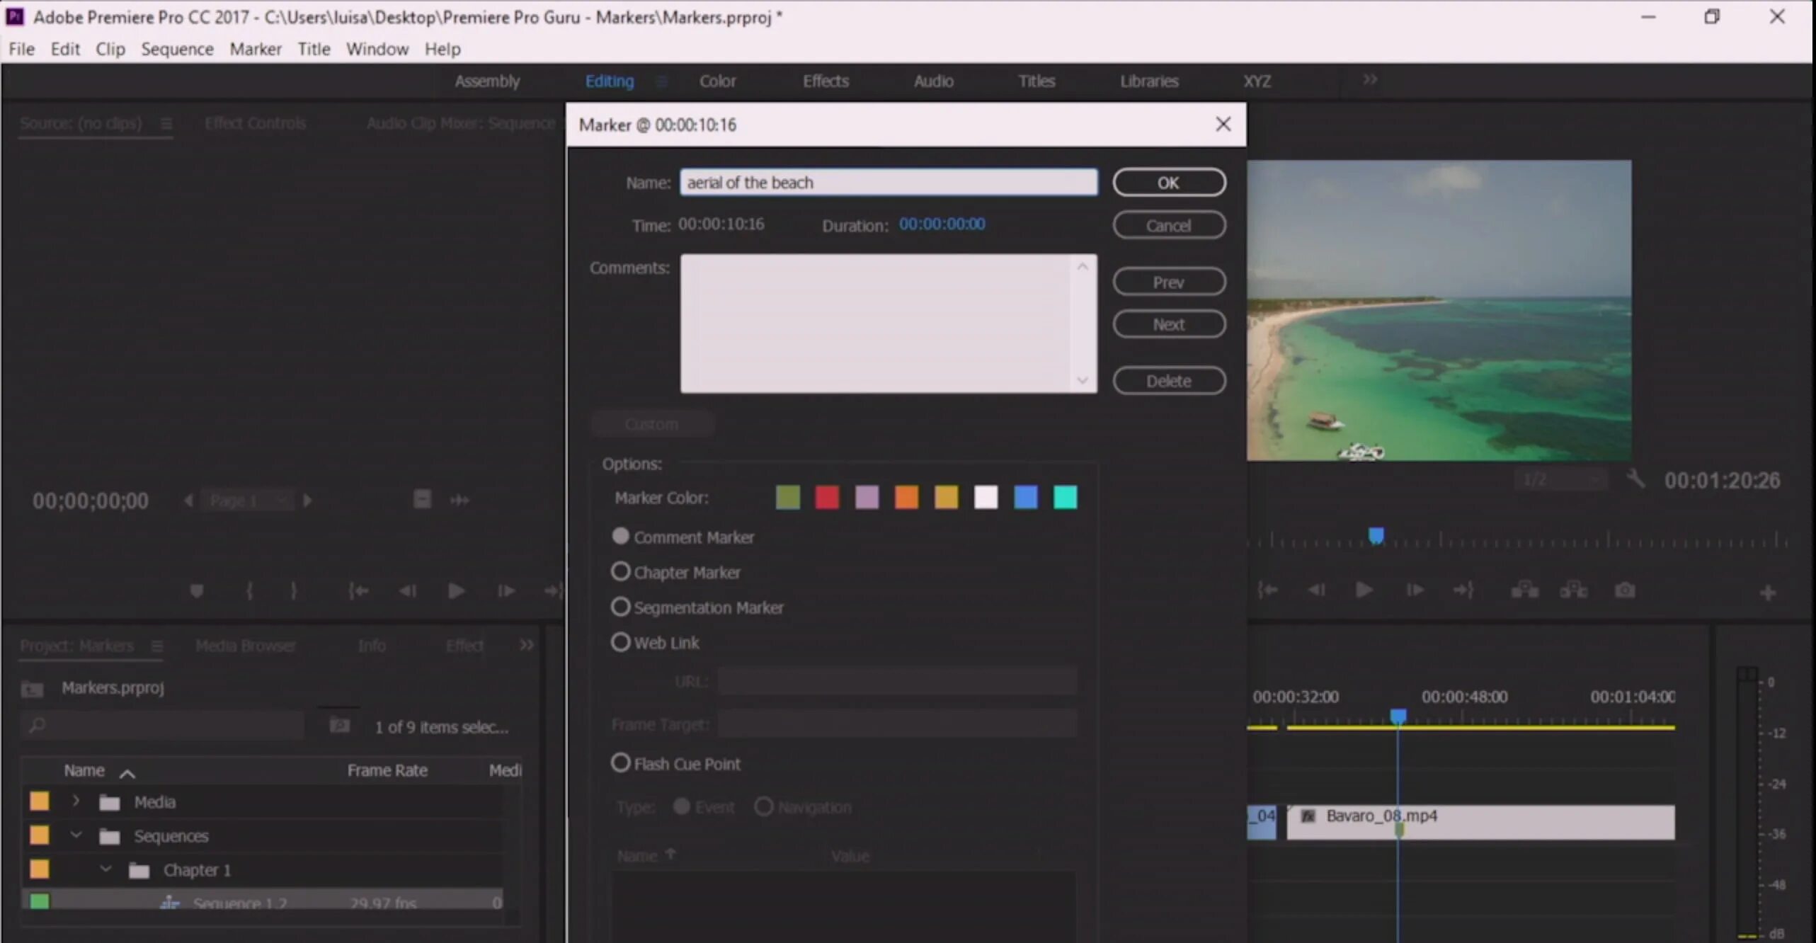The image size is (1816, 943).
Task: Click the Lift button in Program Monitor
Action: point(1524,590)
